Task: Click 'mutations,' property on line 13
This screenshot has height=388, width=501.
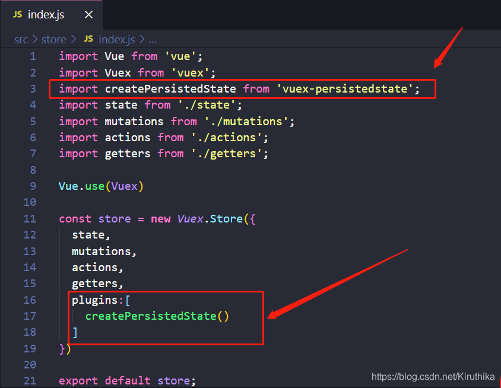Action: tap(104, 252)
